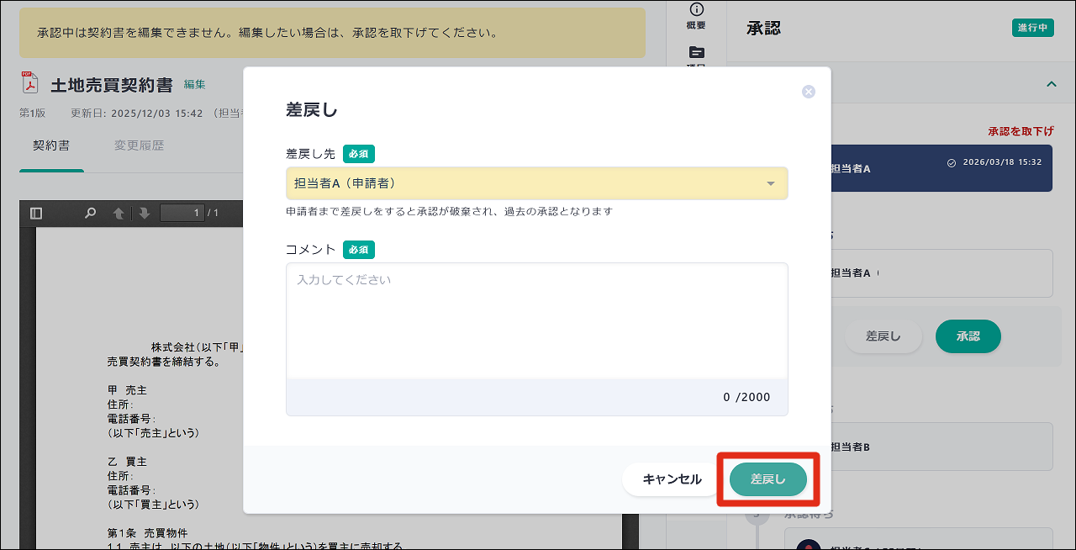
Task: Click the dropdown arrow for 担当者A（申請者）
Action: tap(771, 184)
